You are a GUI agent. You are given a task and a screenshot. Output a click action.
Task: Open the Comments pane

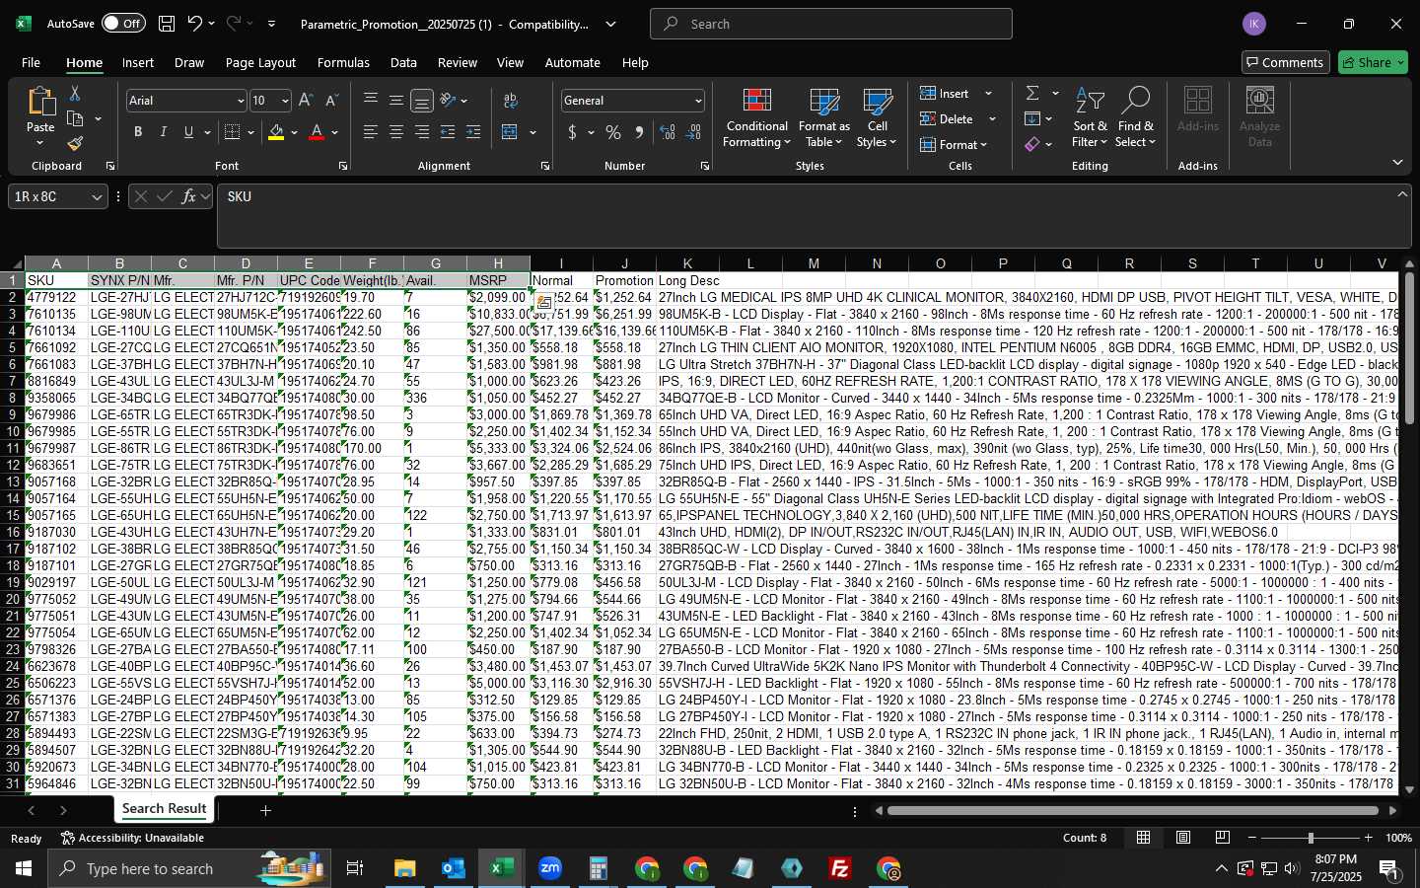(x=1284, y=62)
